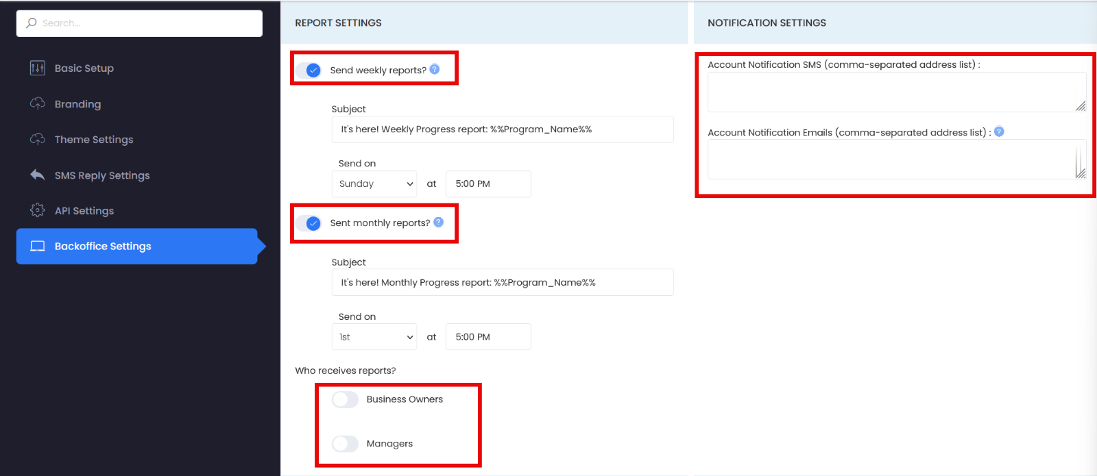Screen dimensions: 1097x476
Task: Toggle the Sent monthly reports switch
Action: click(309, 223)
